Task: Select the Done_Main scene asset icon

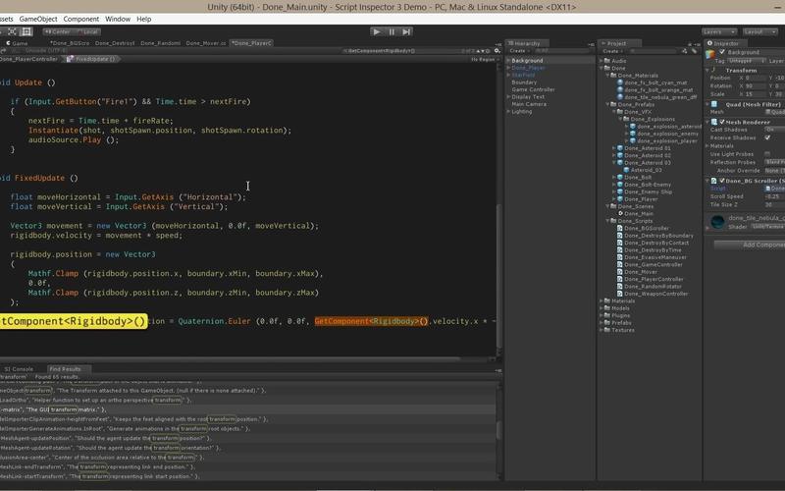Action: [x=621, y=213]
